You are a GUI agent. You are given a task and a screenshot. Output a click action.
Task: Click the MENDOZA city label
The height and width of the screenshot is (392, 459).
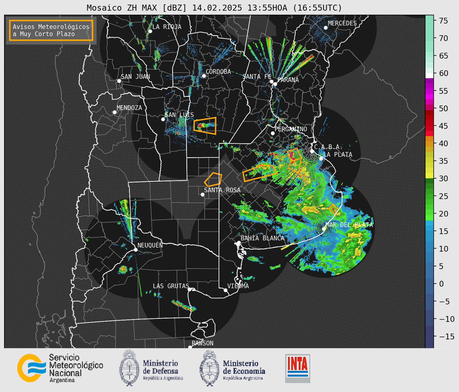coord(129,108)
